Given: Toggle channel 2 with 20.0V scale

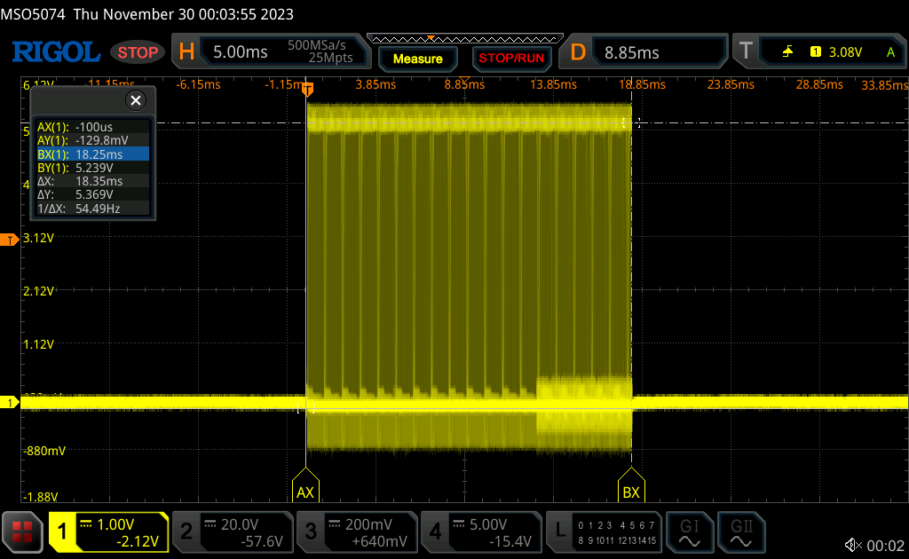Looking at the screenshot, I should [x=232, y=532].
